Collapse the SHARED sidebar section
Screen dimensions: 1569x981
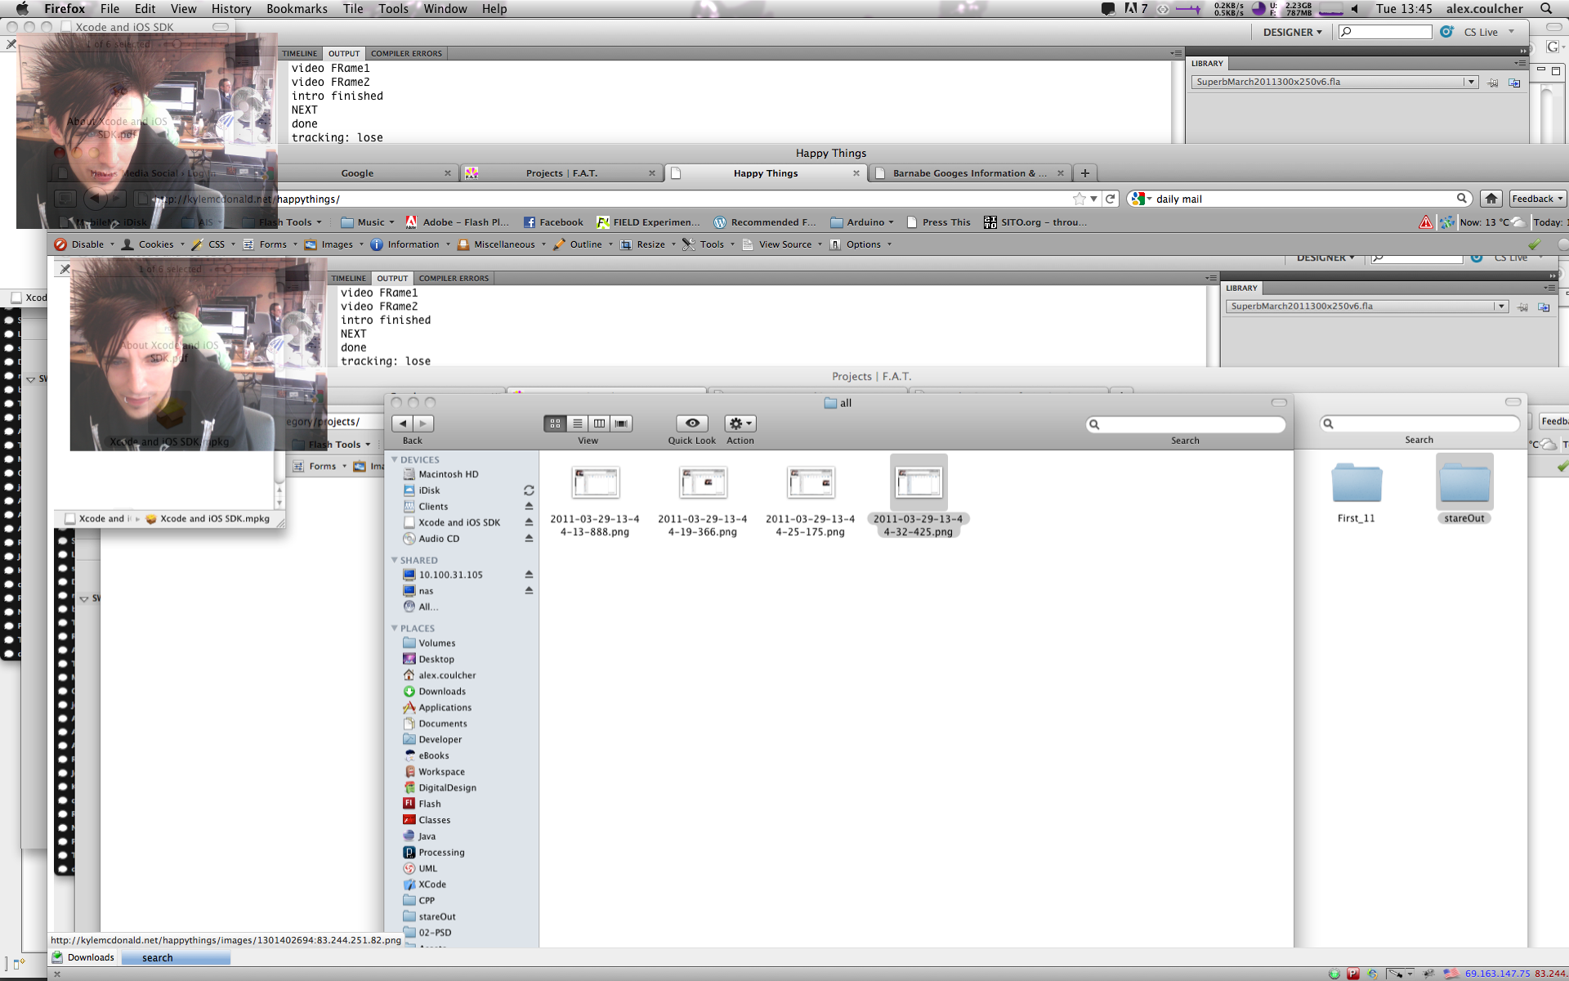(x=395, y=560)
